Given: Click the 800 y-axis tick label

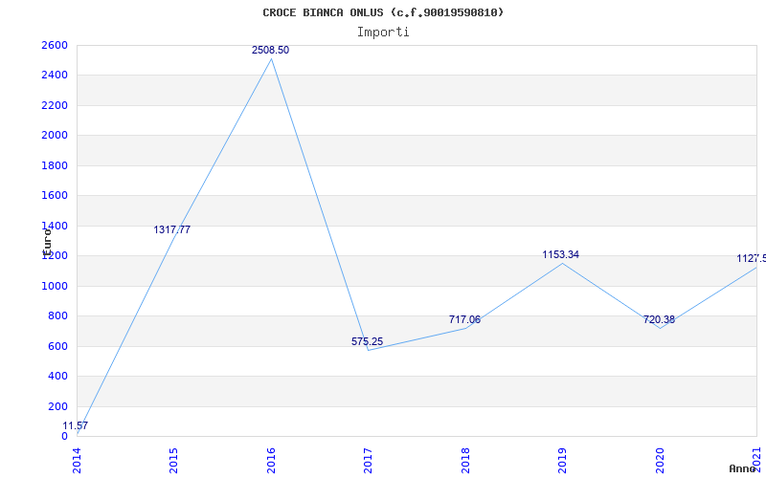Looking at the screenshot, I should click(x=57, y=316).
